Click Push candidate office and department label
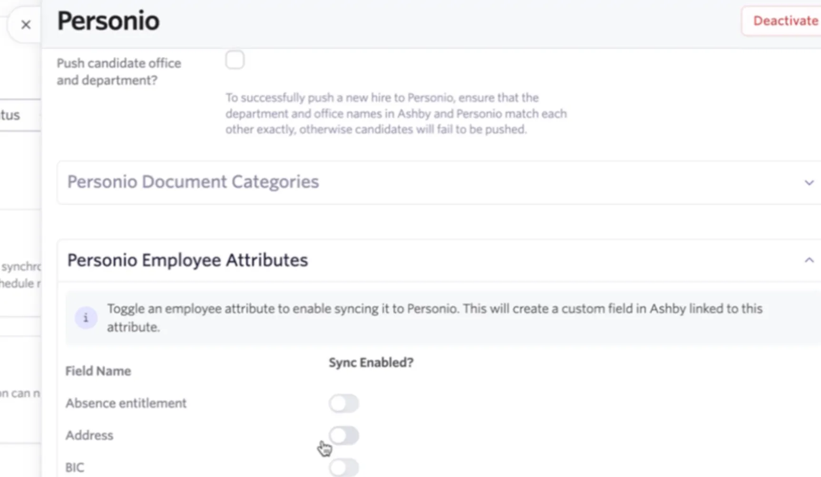 click(x=119, y=72)
